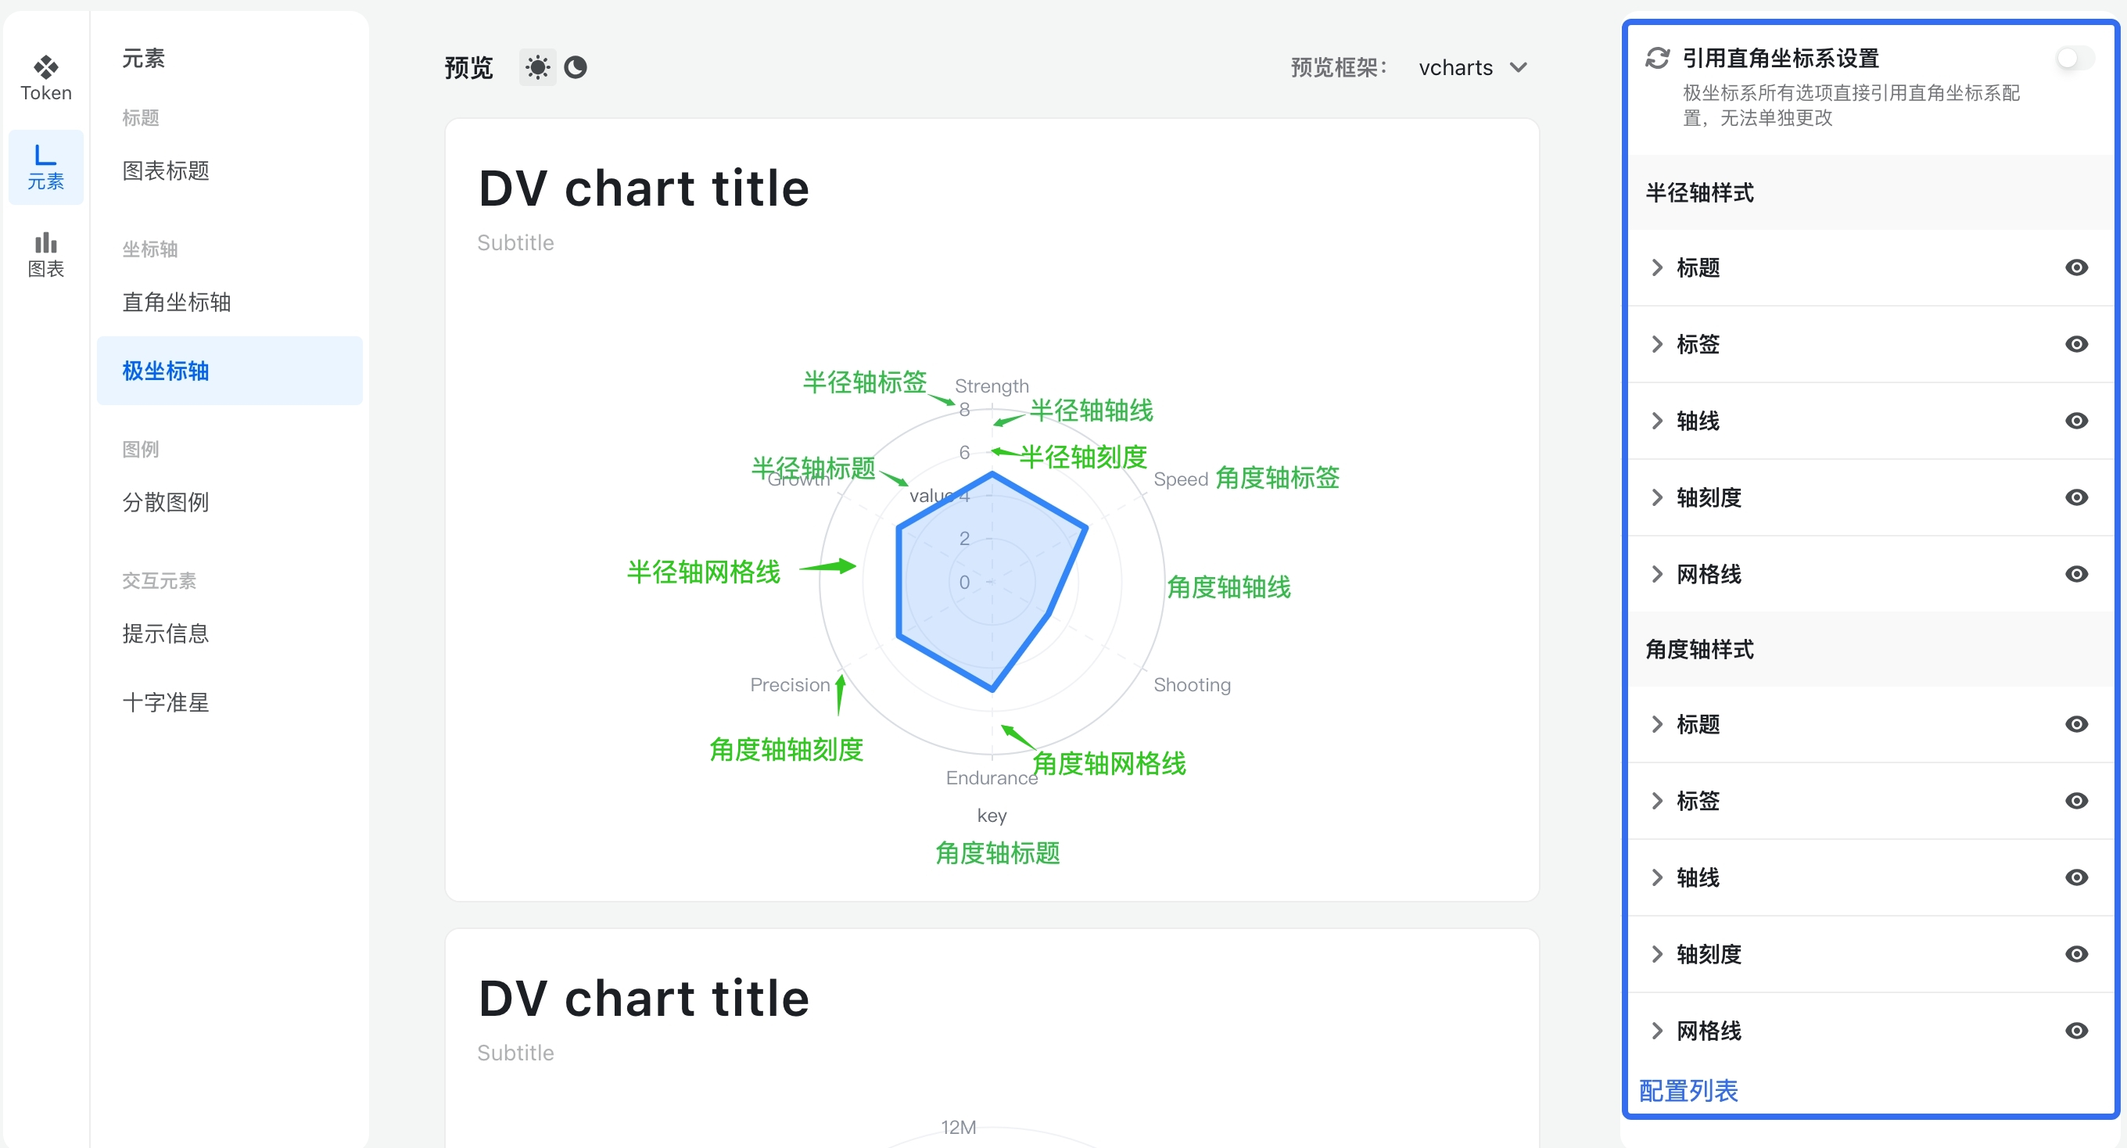Select 提示信息 in the element list
The image size is (2127, 1148).
[x=166, y=633]
